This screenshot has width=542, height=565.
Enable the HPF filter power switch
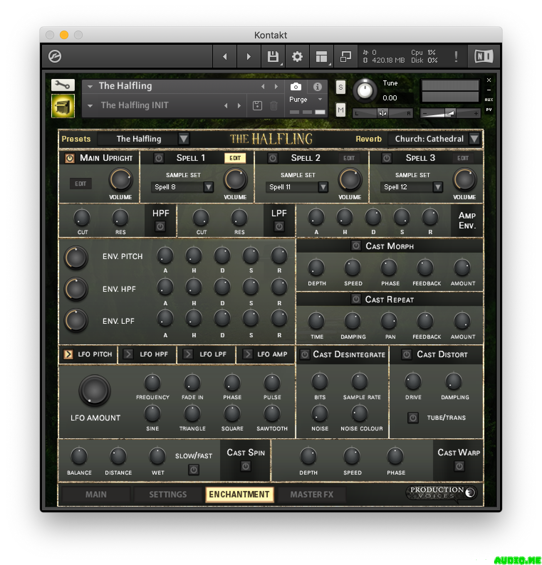tap(160, 226)
